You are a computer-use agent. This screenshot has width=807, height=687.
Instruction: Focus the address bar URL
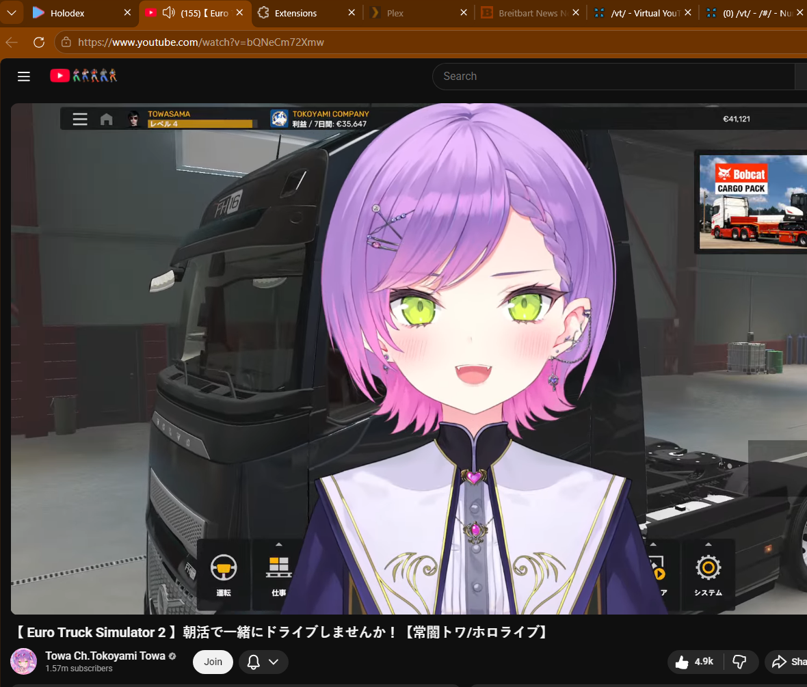(200, 42)
